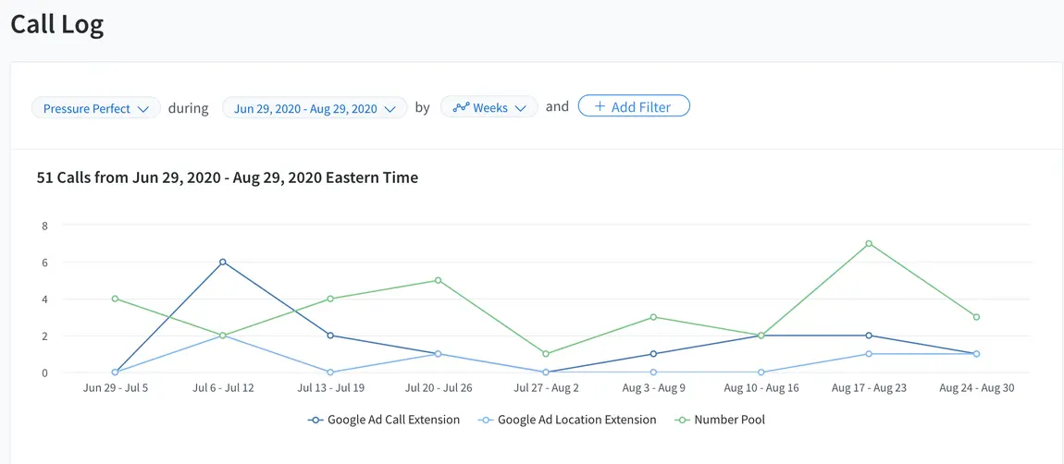Image resolution: width=1064 pixels, height=464 pixels.
Task: Click the Add Filter button
Action: click(x=634, y=106)
